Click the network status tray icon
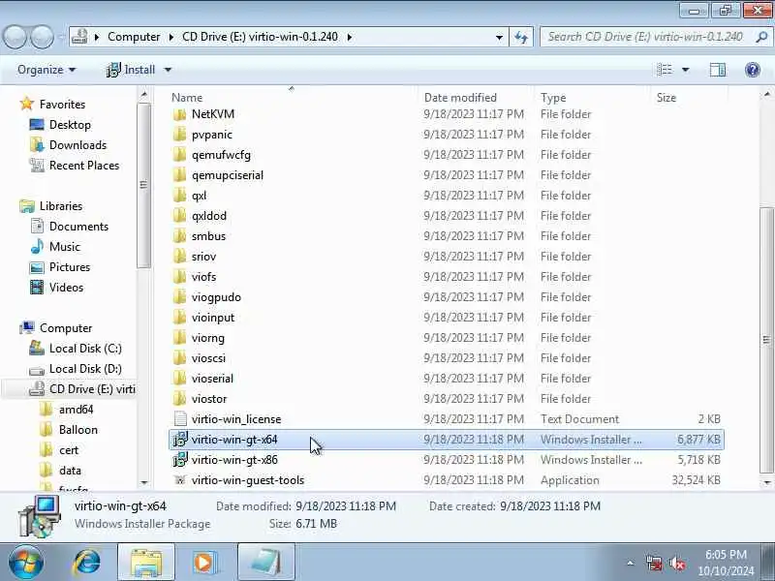 pos(654,563)
